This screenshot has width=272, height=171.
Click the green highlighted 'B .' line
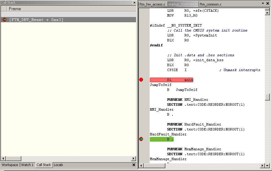click(x=162, y=139)
